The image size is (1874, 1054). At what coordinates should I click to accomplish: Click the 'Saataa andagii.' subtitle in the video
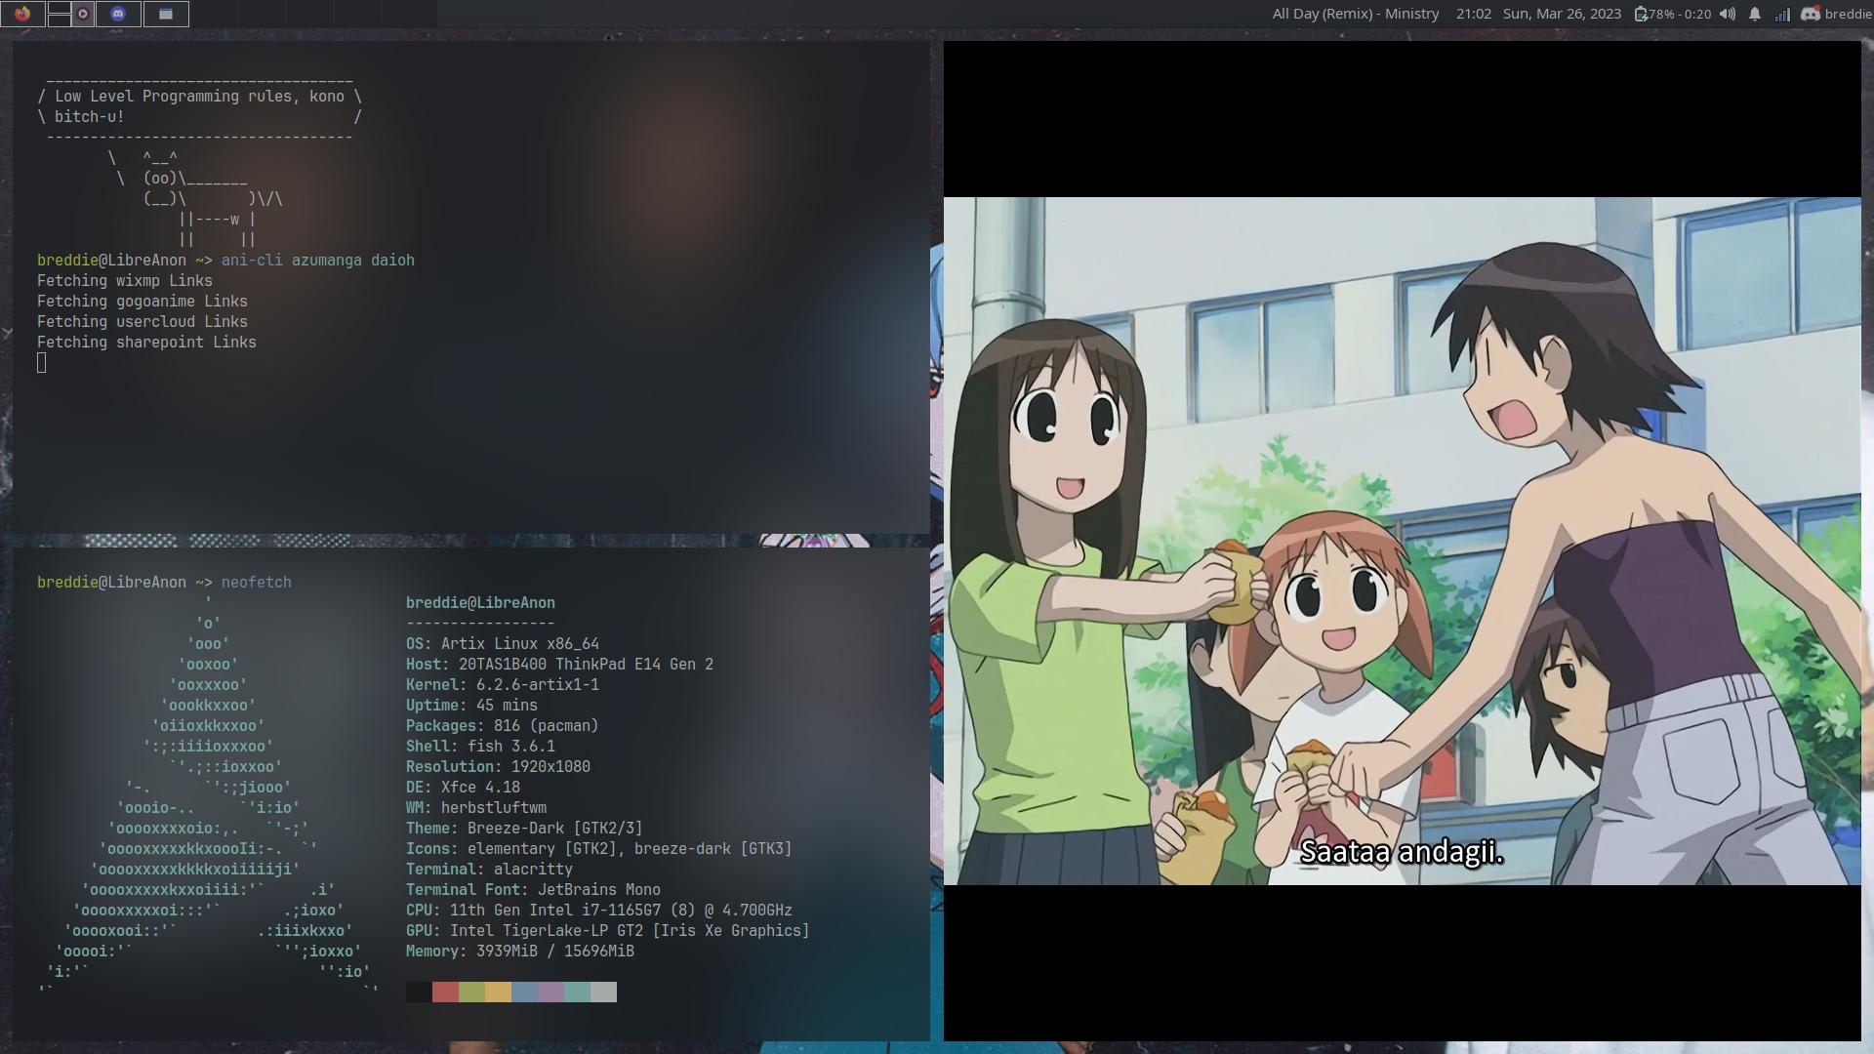(1402, 852)
